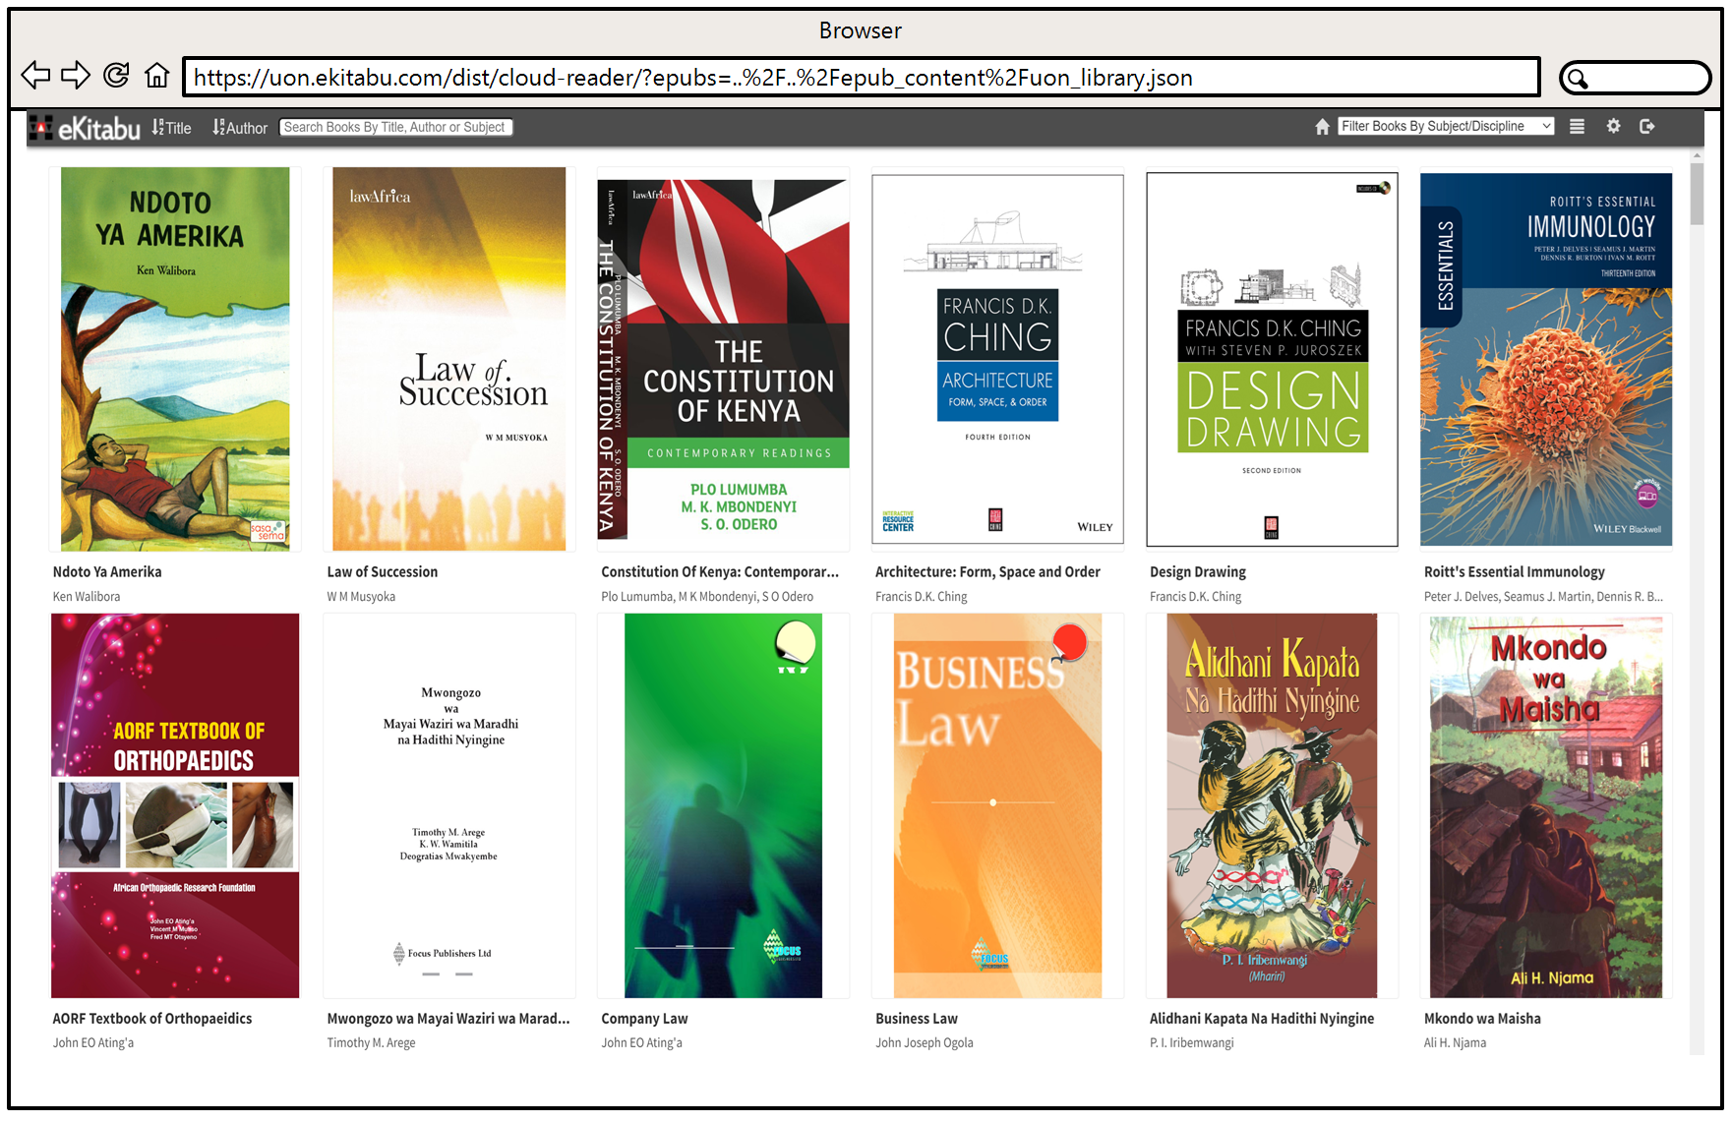This screenshot has height=1122, width=1732.
Task: Sort books by Author
Action: pyautogui.click(x=240, y=128)
